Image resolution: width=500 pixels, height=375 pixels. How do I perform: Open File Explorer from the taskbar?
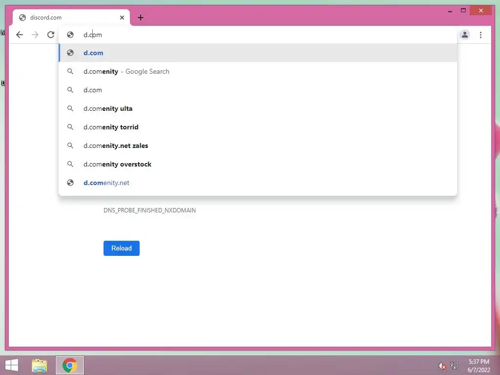[x=40, y=365]
